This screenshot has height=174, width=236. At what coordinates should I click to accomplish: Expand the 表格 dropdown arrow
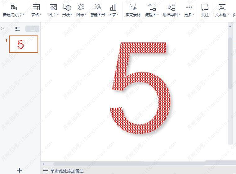coord(41,15)
